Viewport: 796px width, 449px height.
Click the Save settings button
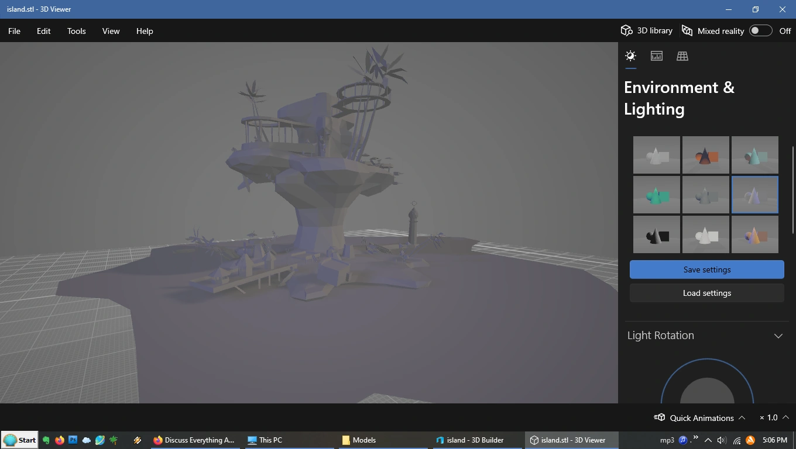pyautogui.click(x=706, y=270)
